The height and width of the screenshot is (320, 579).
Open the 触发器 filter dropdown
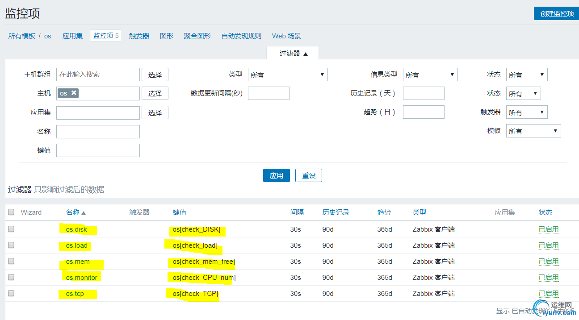point(527,112)
